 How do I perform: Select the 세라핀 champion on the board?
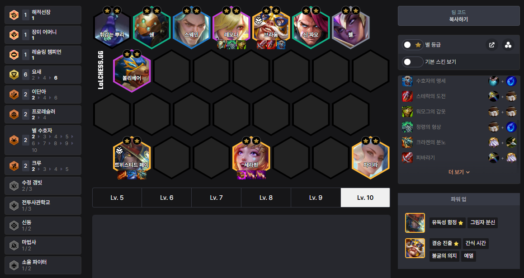(x=251, y=158)
